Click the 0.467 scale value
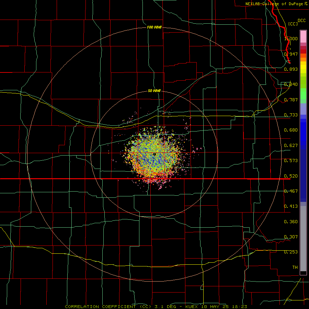Image resolution: width=309 pixels, height=309 pixels. 291,191
